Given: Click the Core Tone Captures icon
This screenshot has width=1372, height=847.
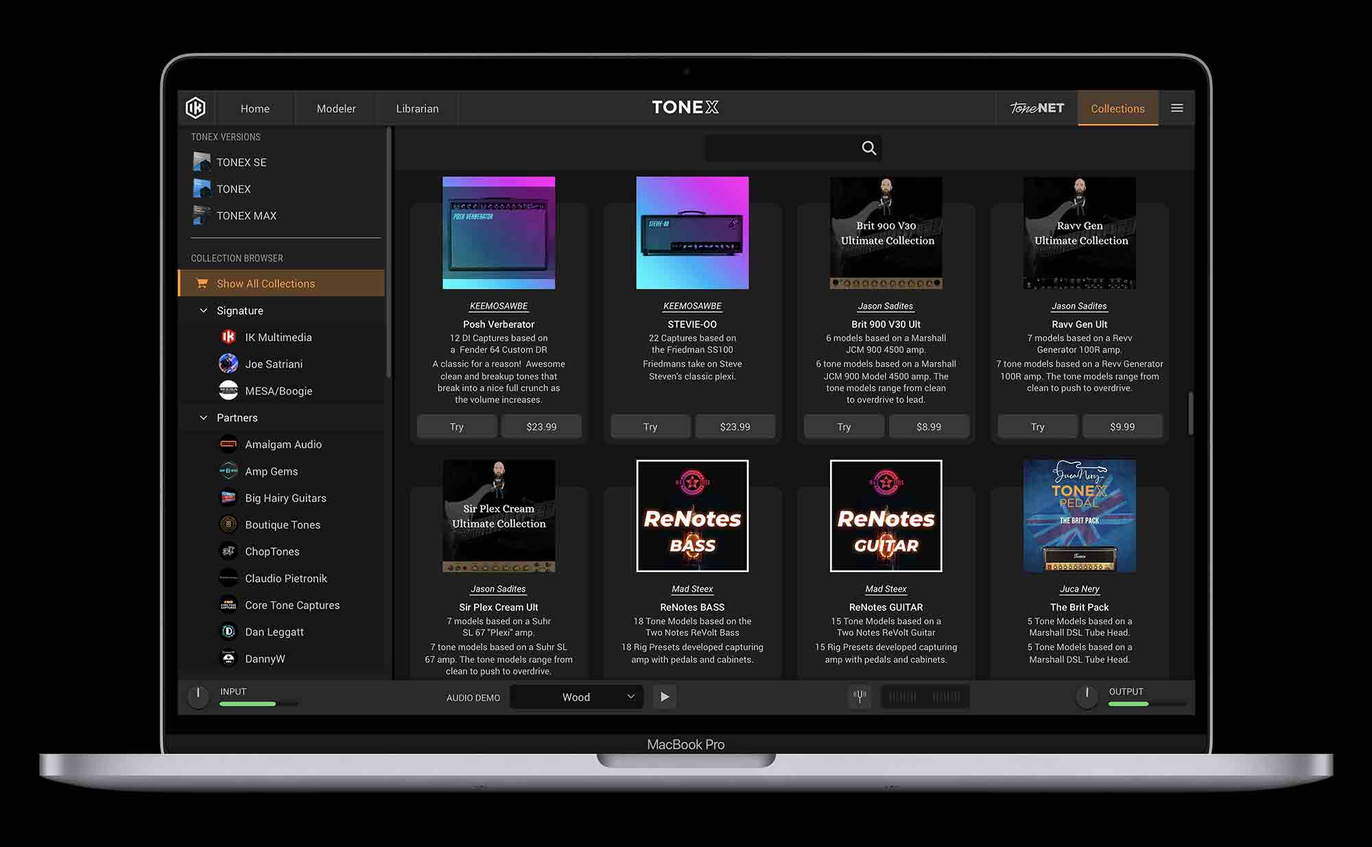Looking at the screenshot, I should tap(228, 605).
